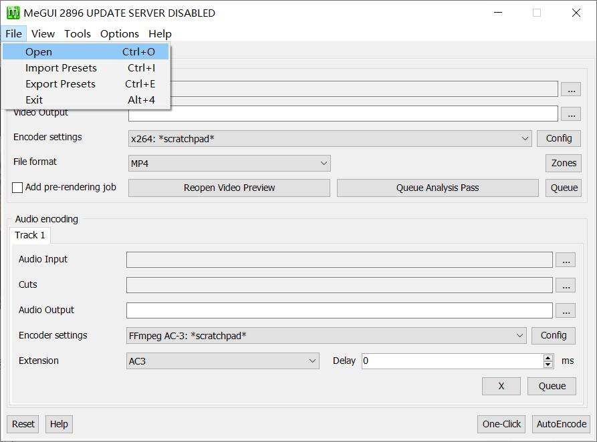Enable Add pre-rendering job checkbox
Image resolution: width=597 pixels, height=442 pixels.
[18, 188]
